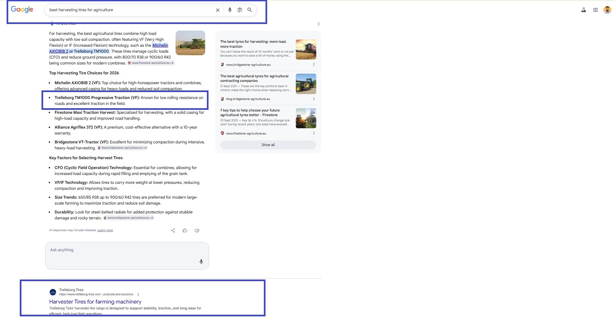Open blog.bridgestone-agriculture.eu +4 source chip
This screenshot has height=317, width=615.
coord(123,148)
